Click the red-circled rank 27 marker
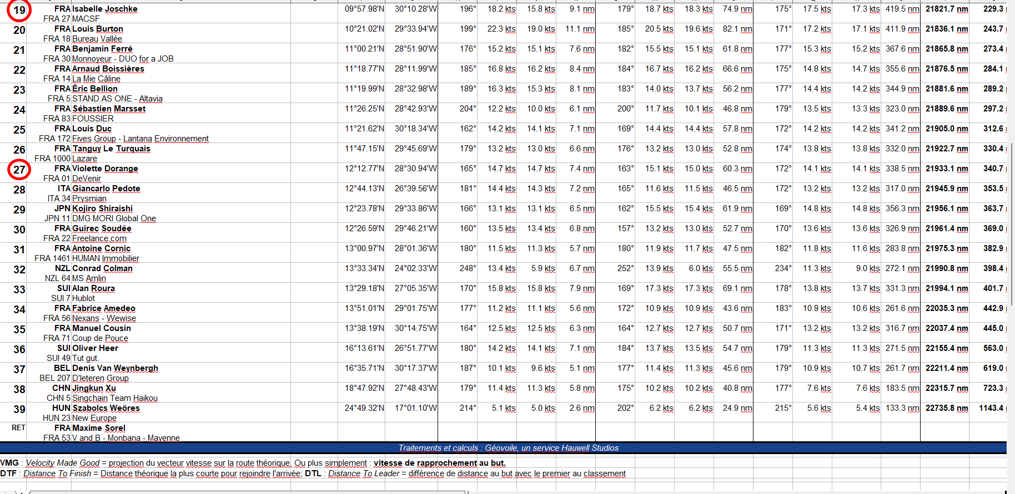The height and width of the screenshot is (494, 1015). (x=19, y=170)
